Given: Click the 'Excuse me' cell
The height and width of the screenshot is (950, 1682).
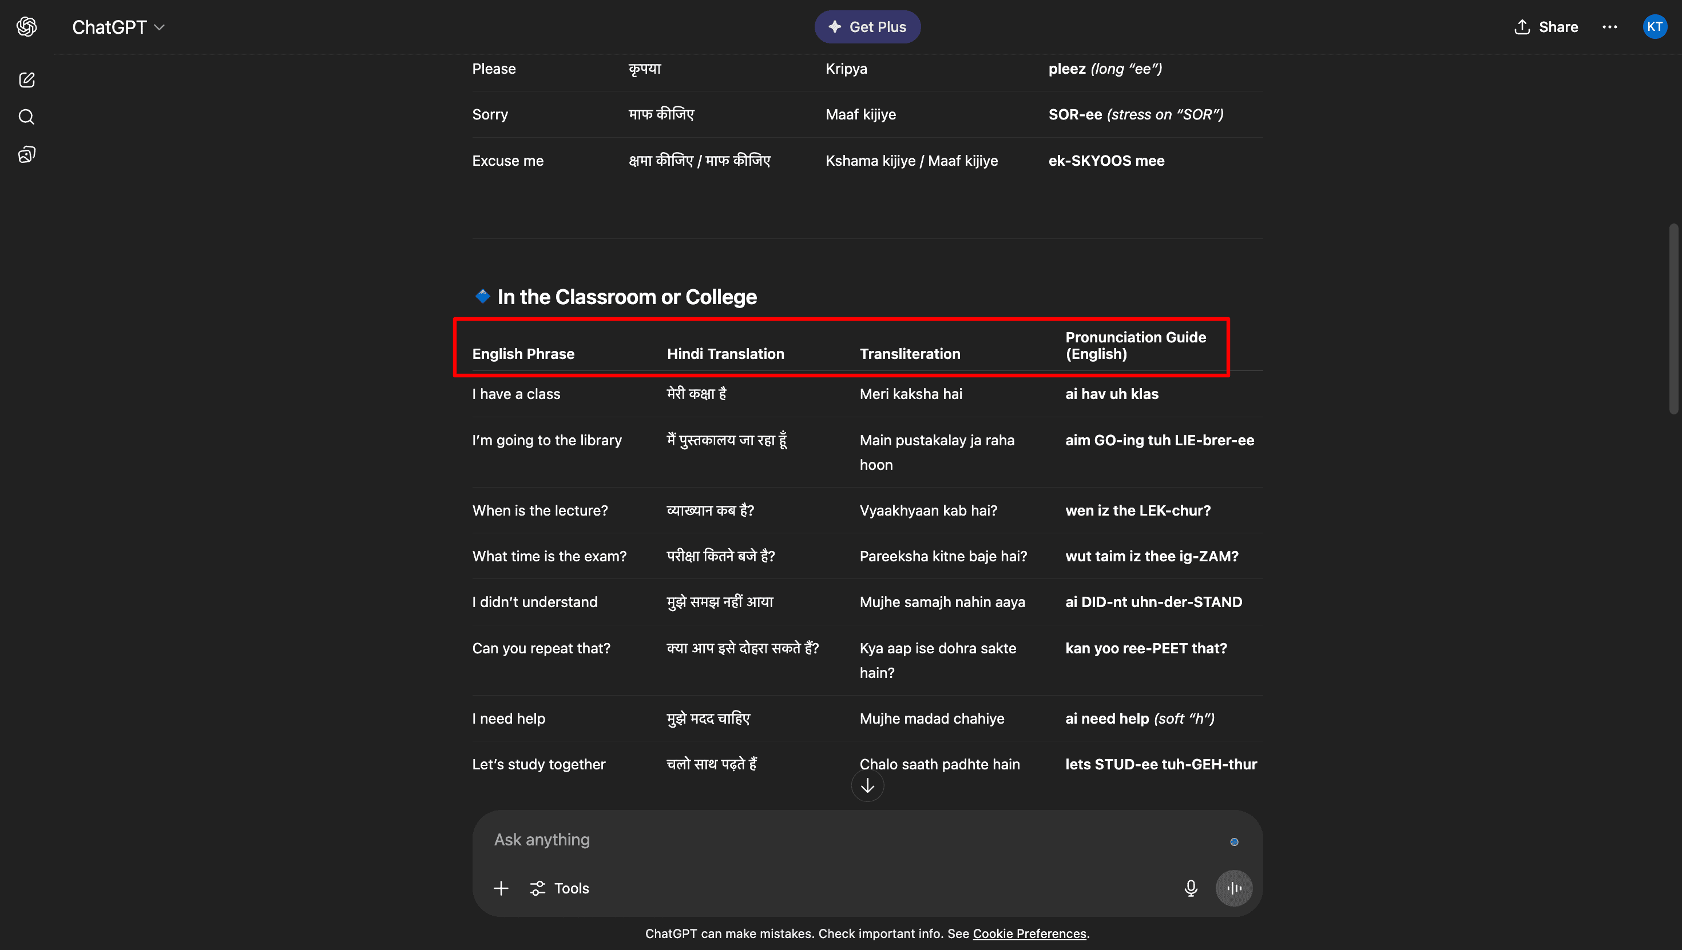Looking at the screenshot, I should pyautogui.click(x=507, y=161).
